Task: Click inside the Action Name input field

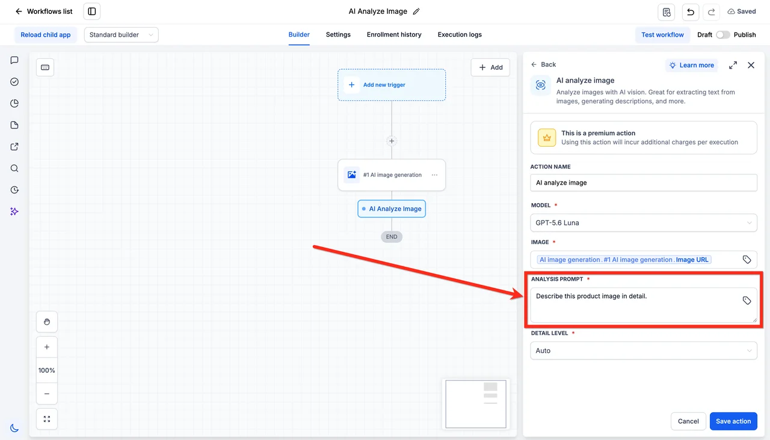Action: pos(644,183)
